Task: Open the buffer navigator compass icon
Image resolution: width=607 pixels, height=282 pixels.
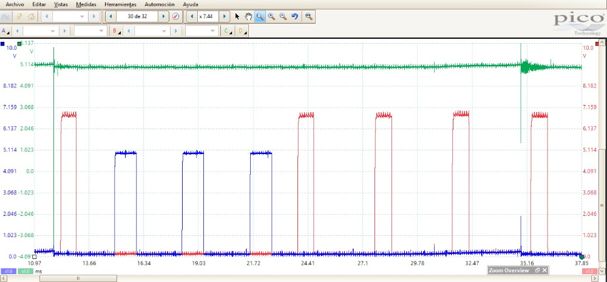Action: pos(176,16)
